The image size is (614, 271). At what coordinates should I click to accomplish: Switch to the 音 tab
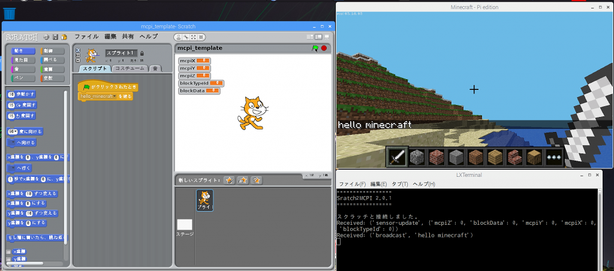(155, 68)
